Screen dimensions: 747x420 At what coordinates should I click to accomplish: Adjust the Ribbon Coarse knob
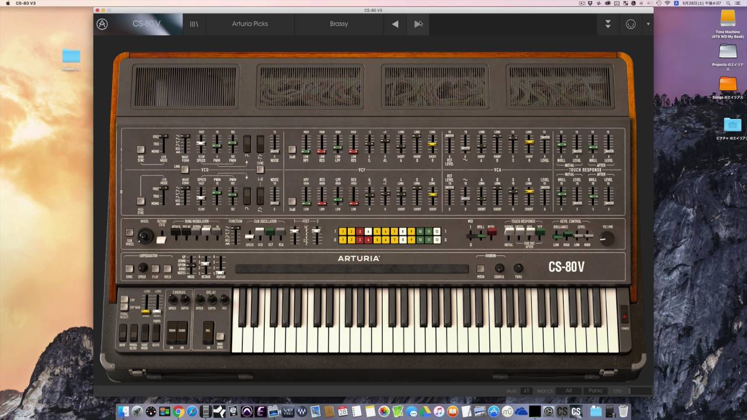tap(499, 268)
